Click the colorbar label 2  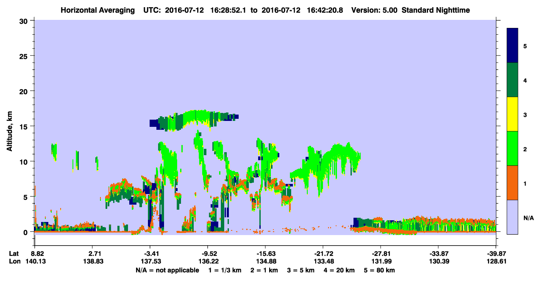pyautogui.click(x=525, y=149)
